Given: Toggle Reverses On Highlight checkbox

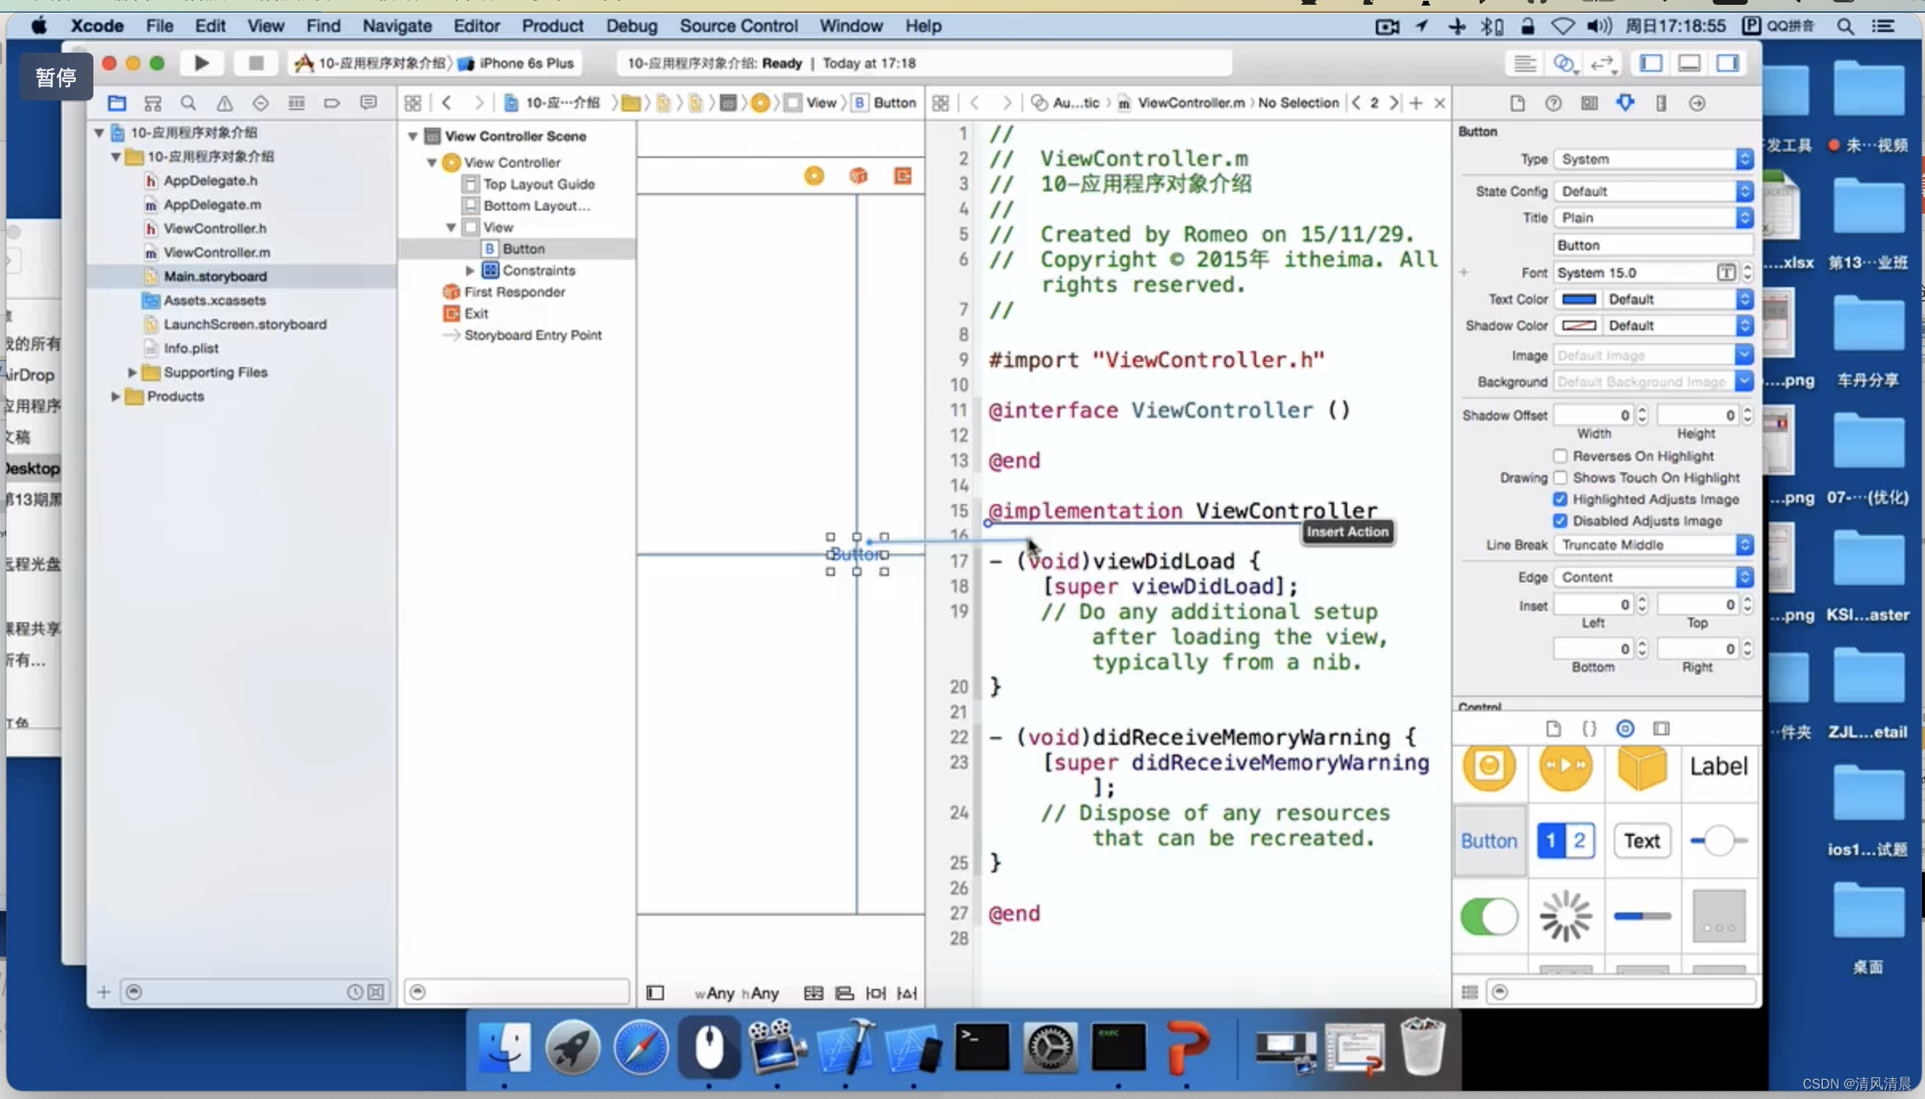Looking at the screenshot, I should pos(1560,455).
